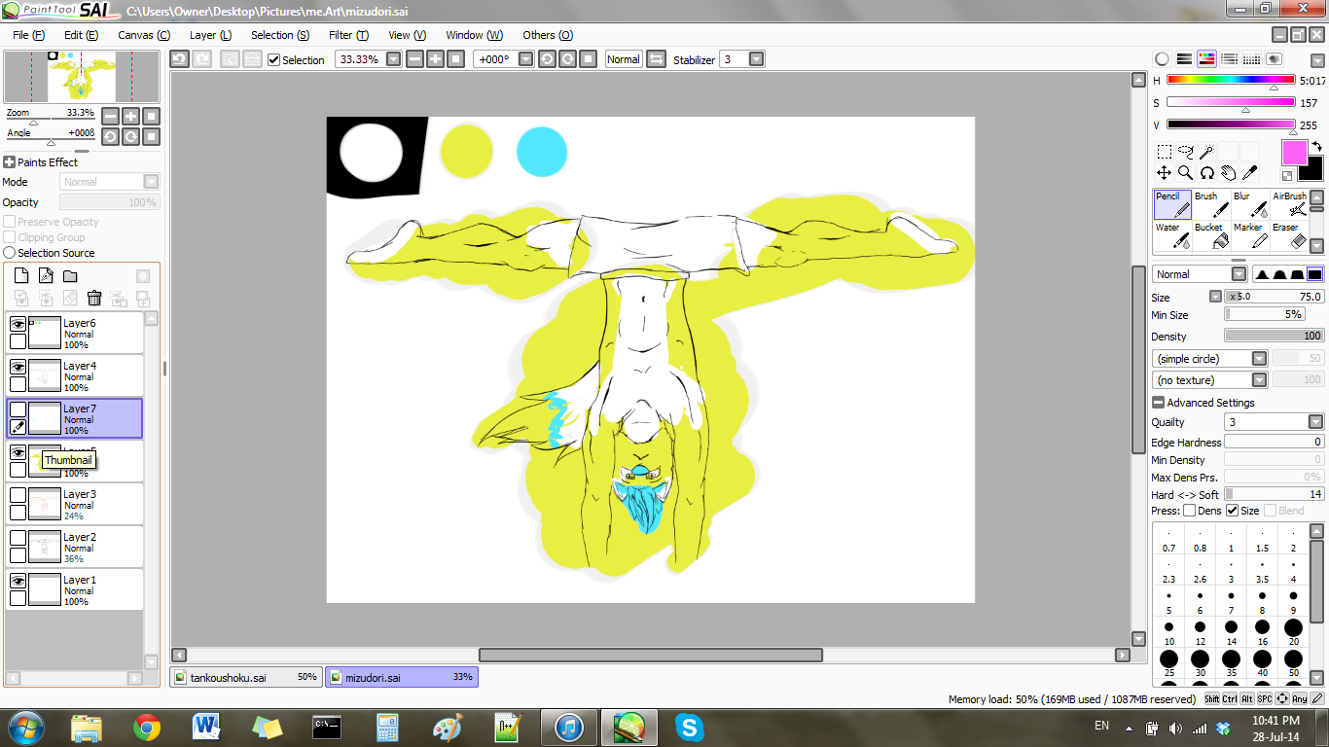
Task: Expand the Paints Effect section
Action: pyautogui.click(x=9, y=162)
